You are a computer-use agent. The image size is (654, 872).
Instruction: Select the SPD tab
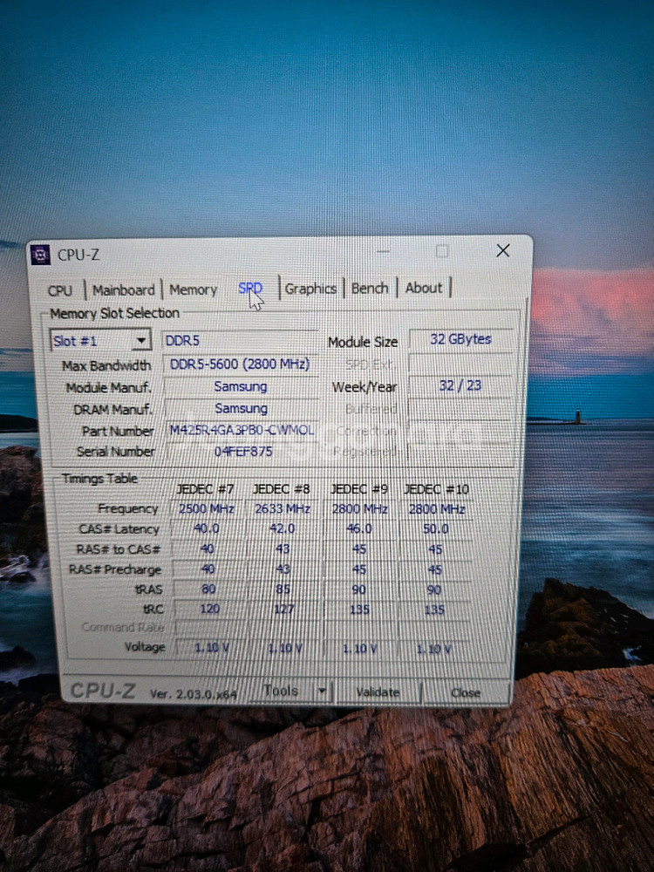250,289
